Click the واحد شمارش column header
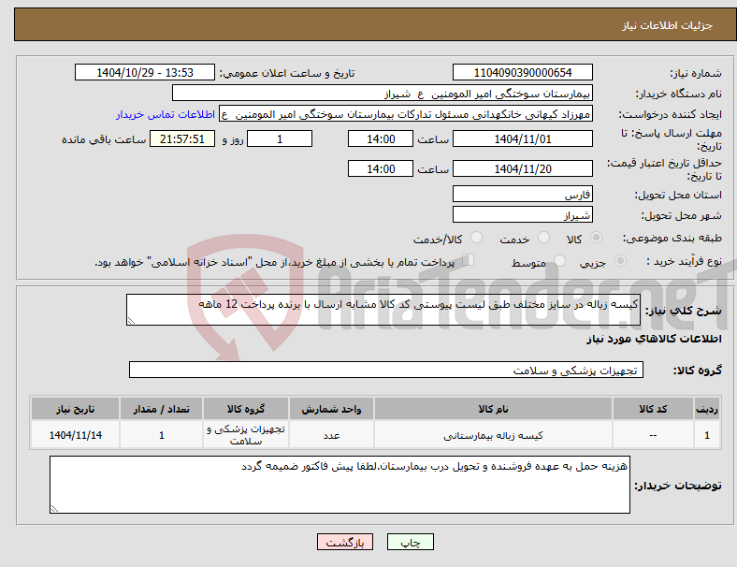 tap(331, 409)
